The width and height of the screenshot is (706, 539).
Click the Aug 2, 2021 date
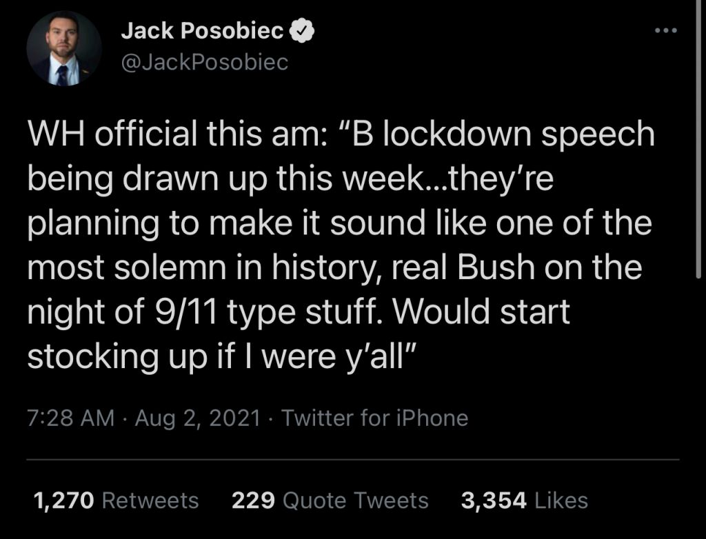[198, 418]
